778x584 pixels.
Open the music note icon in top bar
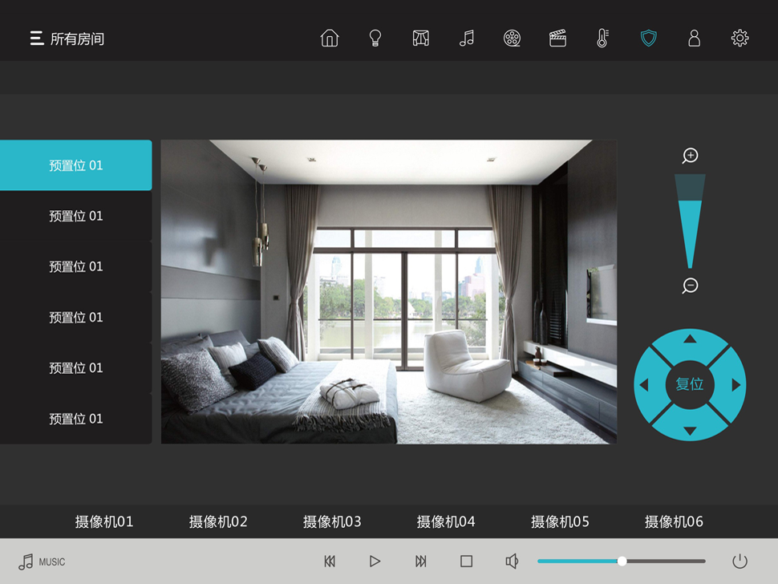[467, 39]
